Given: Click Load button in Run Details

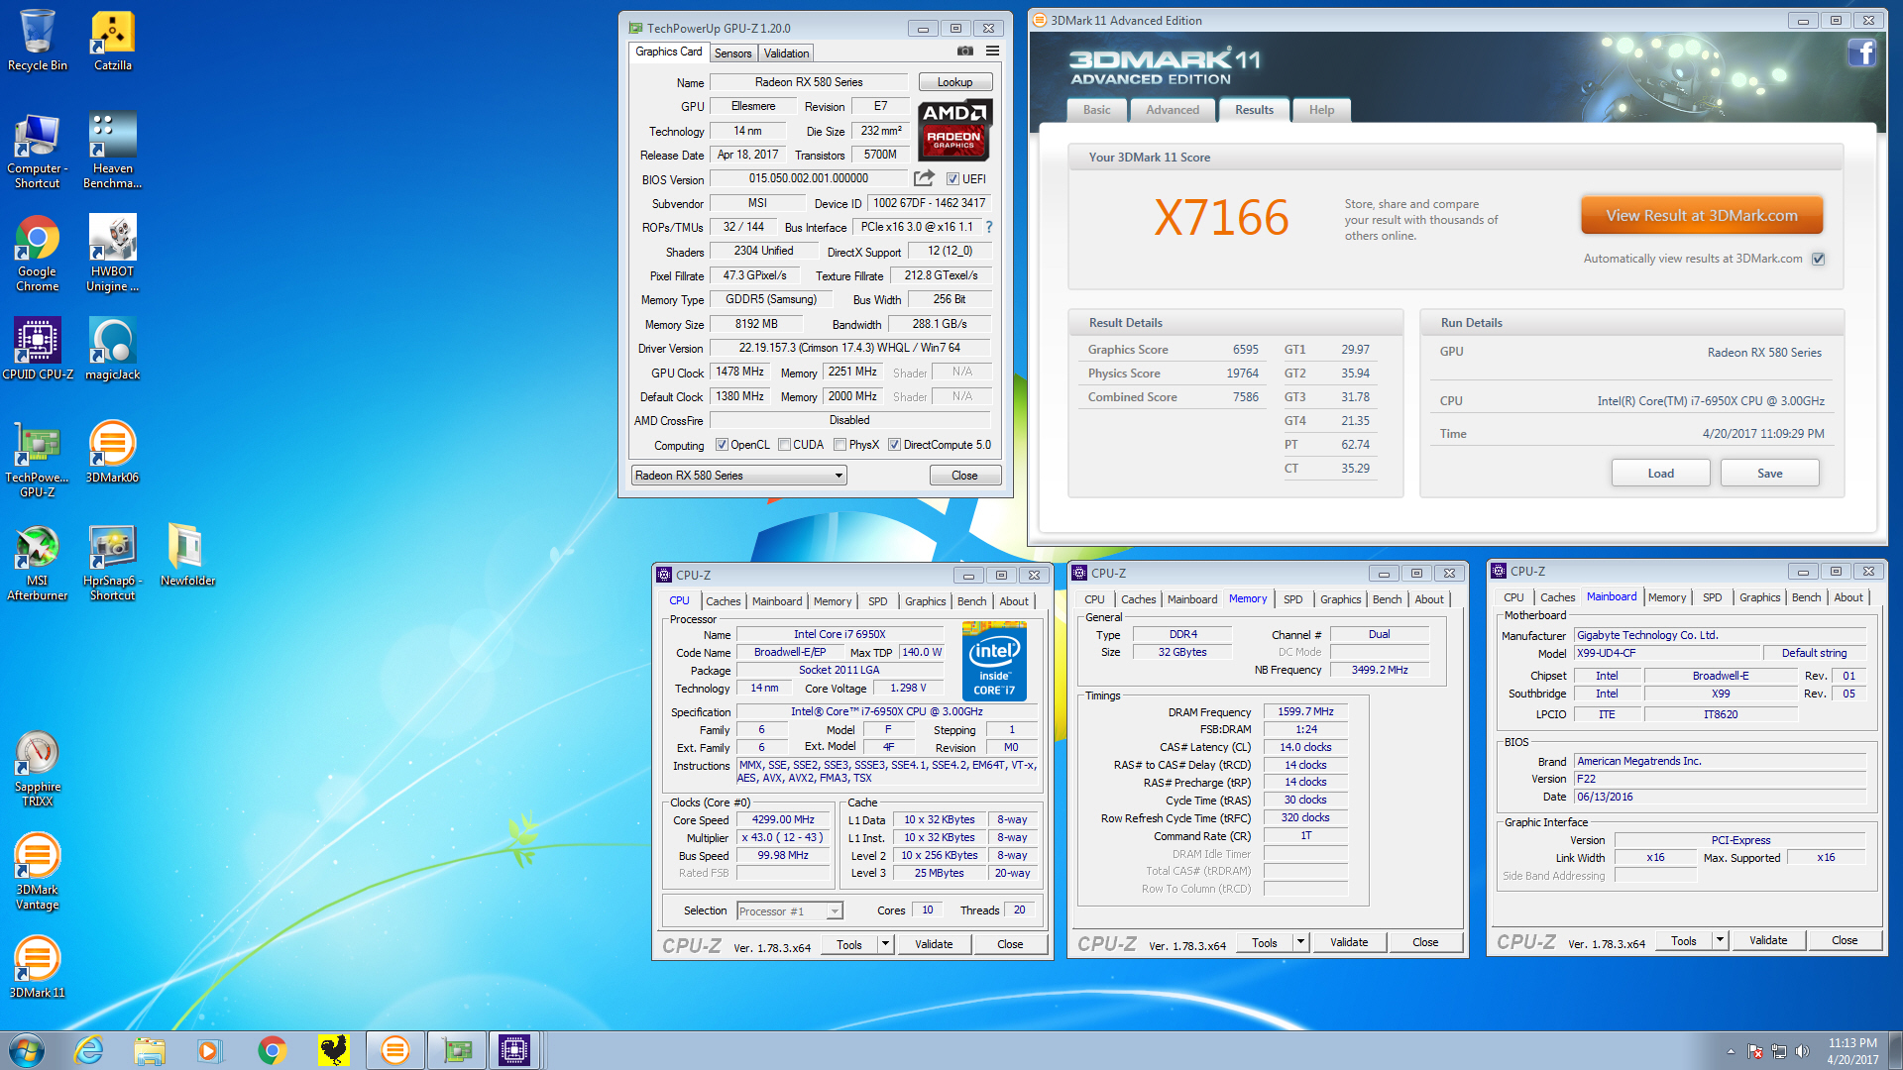Looking at the screenshot, I should point(1660,474).
